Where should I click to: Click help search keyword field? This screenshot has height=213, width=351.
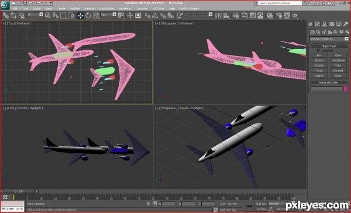pos(280,3)
